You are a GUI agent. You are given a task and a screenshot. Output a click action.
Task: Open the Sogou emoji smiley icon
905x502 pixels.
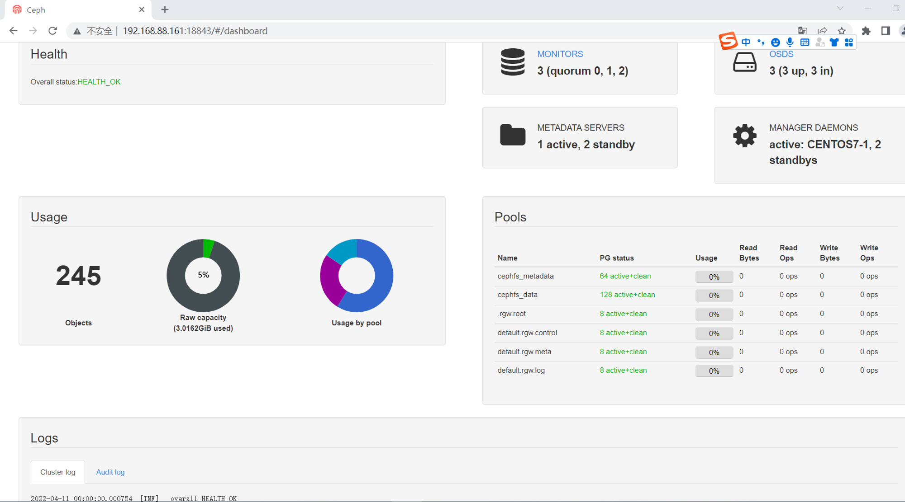coord(775,42)
